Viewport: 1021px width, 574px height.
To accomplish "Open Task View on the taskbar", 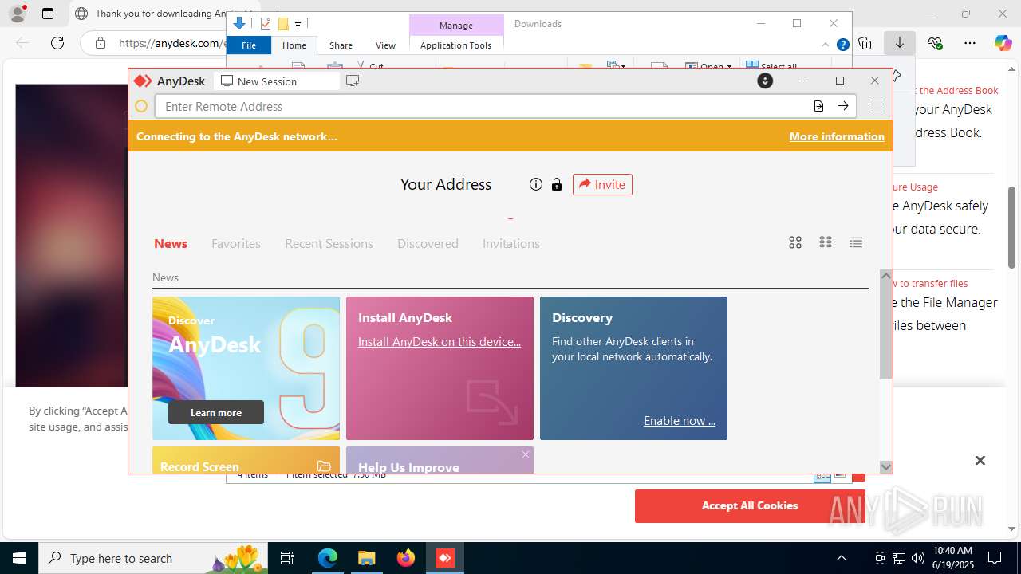I will coord(287,558).
